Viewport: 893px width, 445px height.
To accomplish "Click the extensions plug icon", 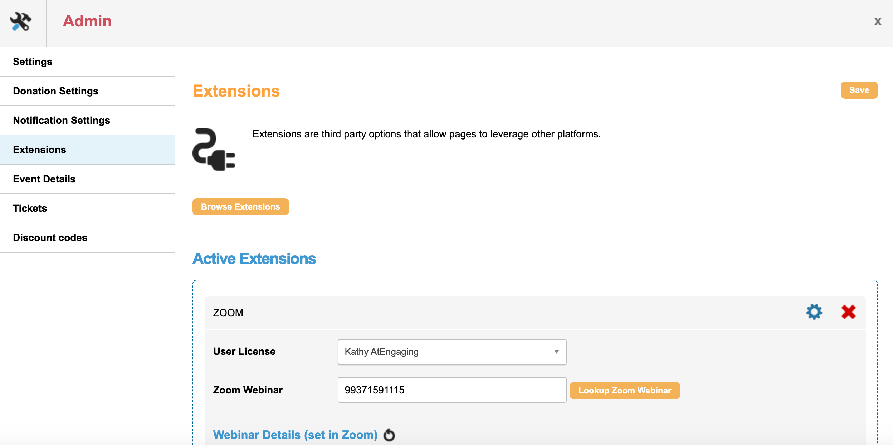I will 214,150.
